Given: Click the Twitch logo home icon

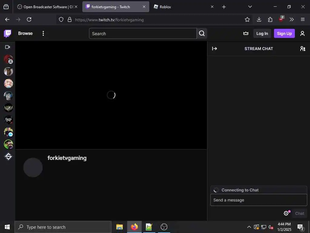Looking at the screenshot, I should [8, 33].
